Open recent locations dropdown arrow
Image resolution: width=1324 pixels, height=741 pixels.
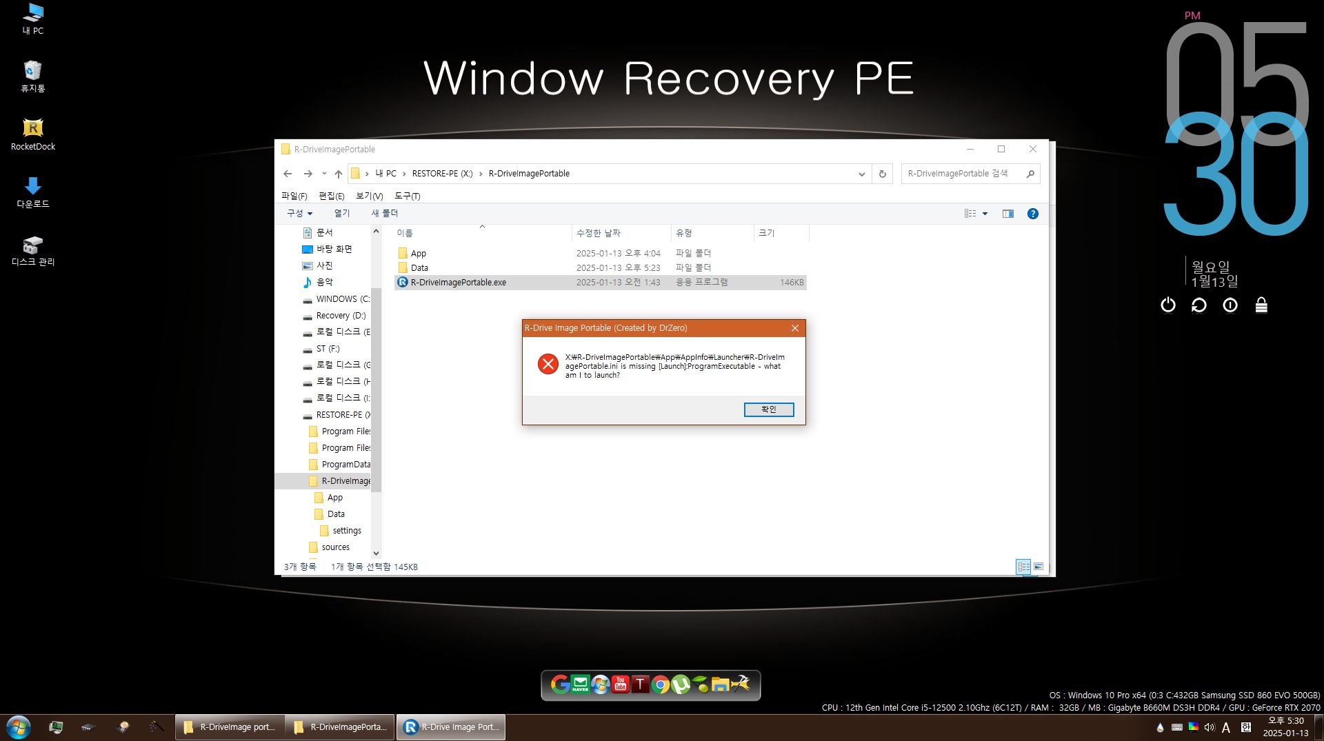click(x=324, y=174)
